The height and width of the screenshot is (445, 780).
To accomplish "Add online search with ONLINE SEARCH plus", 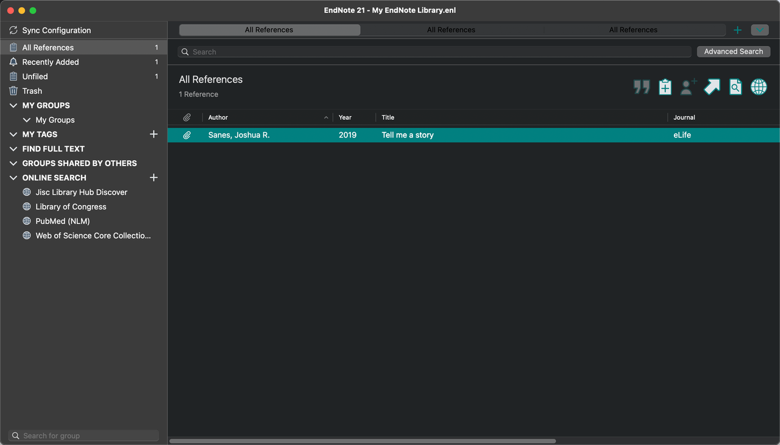I will click(154, 178).
